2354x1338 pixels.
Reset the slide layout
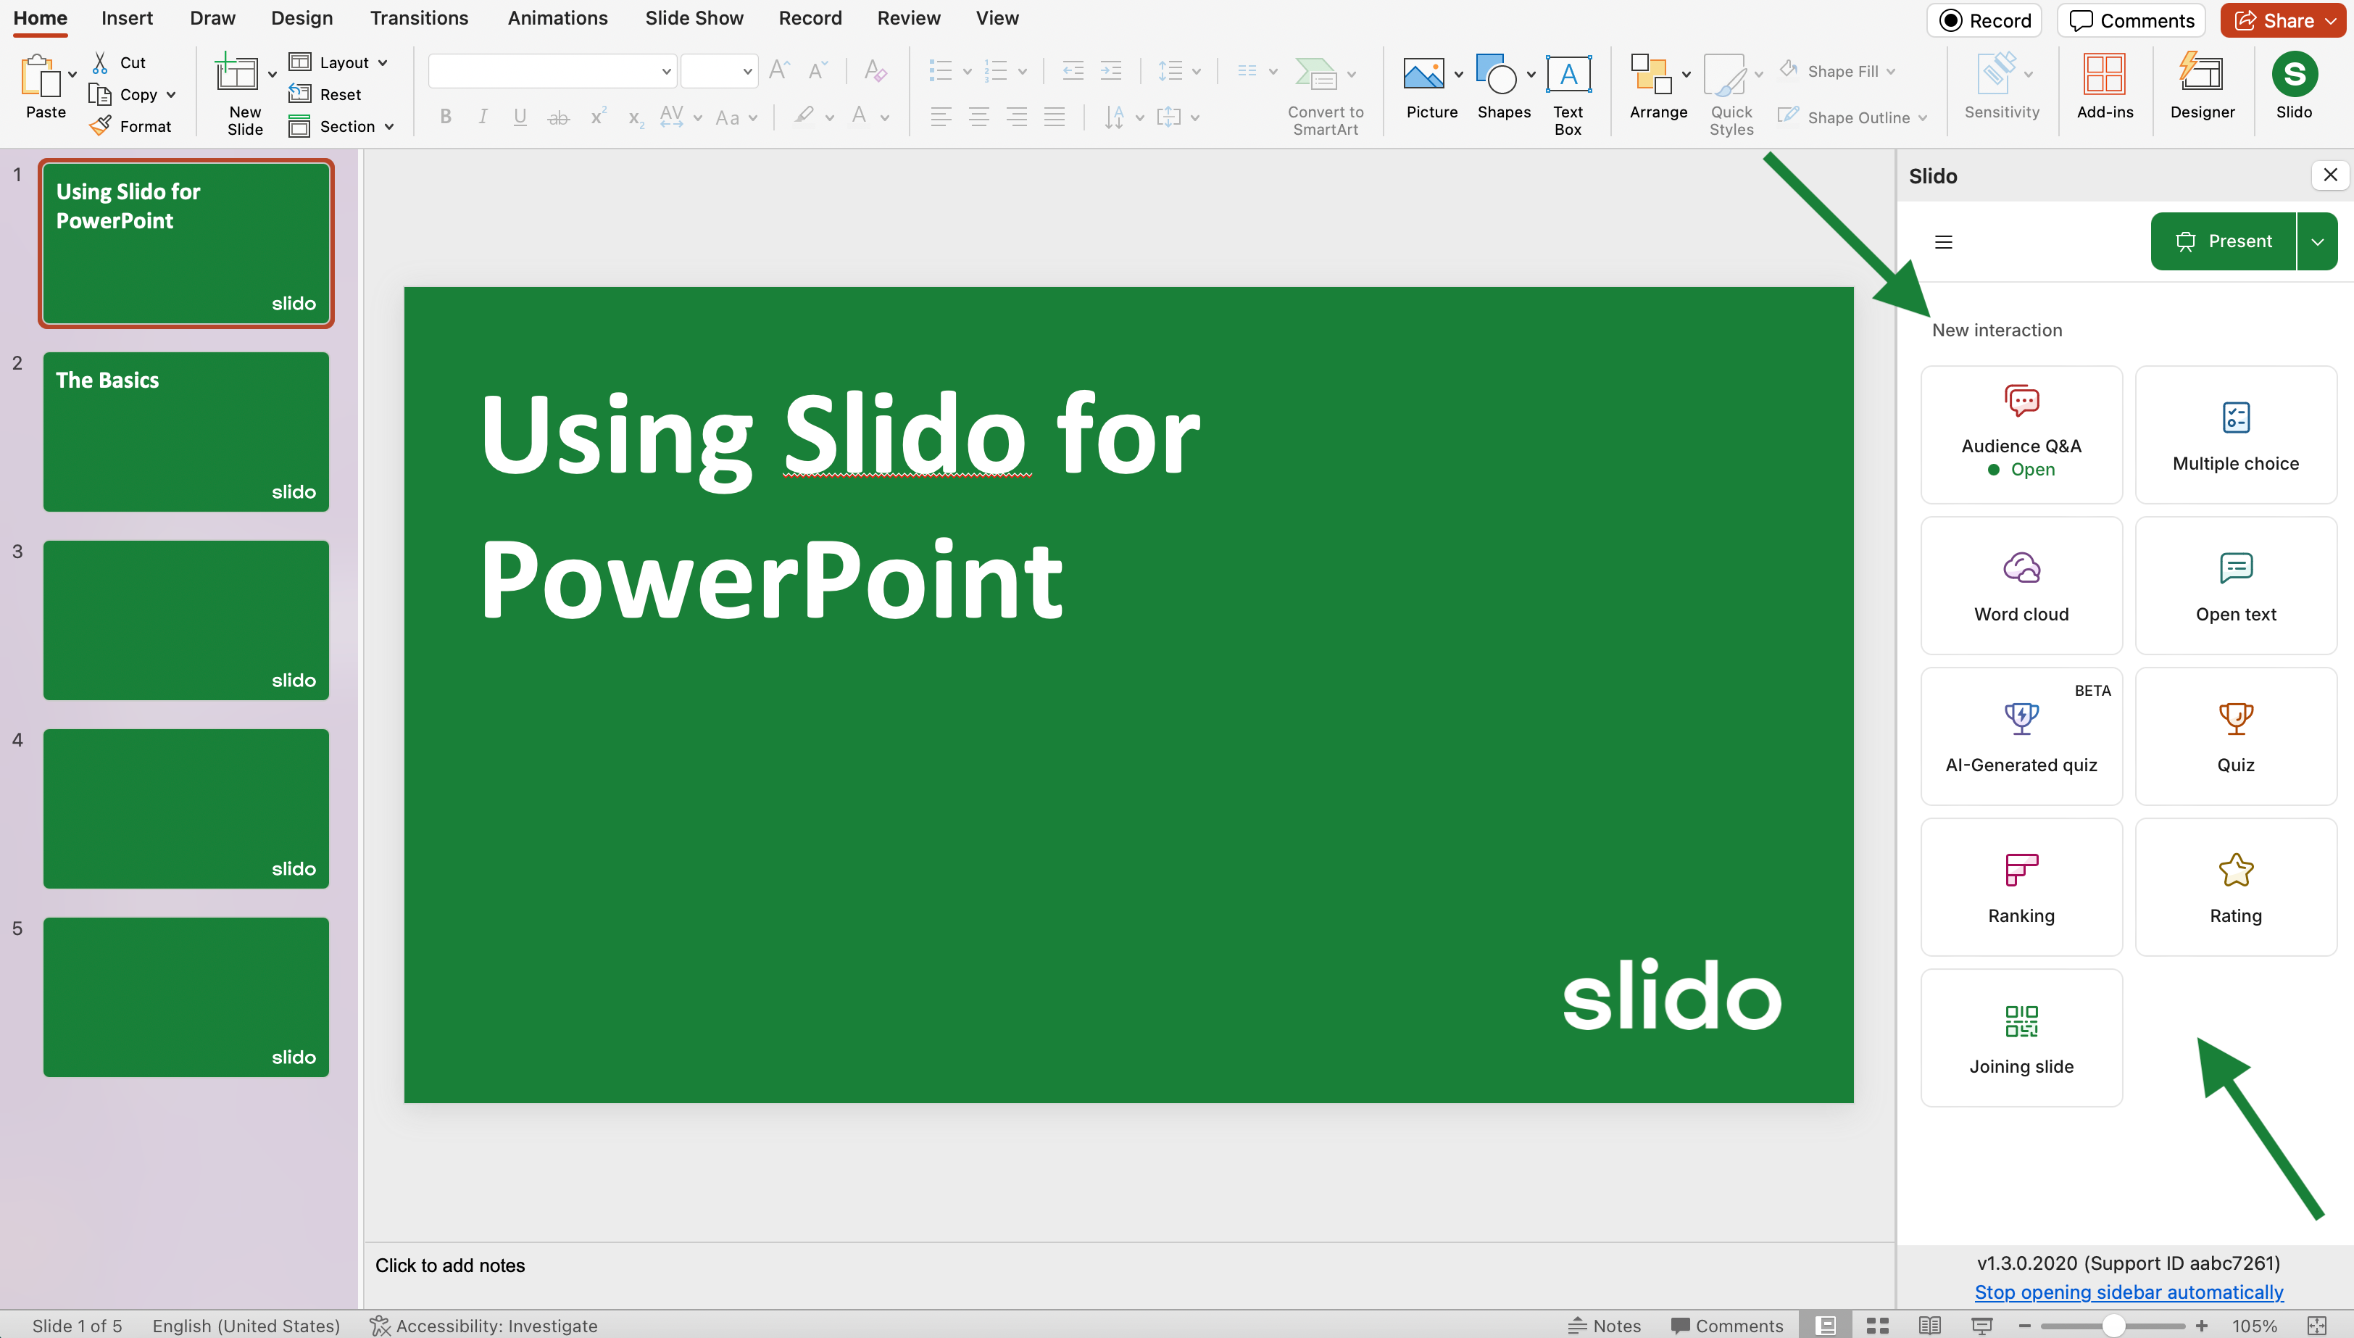tap(325, 94)
